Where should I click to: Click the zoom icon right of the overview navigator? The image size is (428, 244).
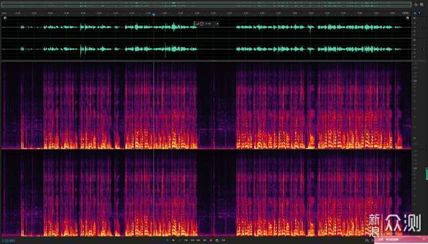[x=415, y=5]
